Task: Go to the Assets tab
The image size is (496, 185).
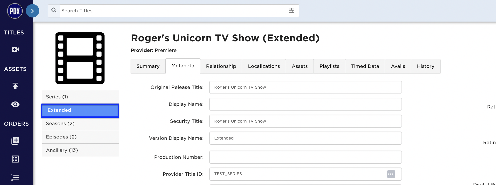Action: [x=300, y=66]
